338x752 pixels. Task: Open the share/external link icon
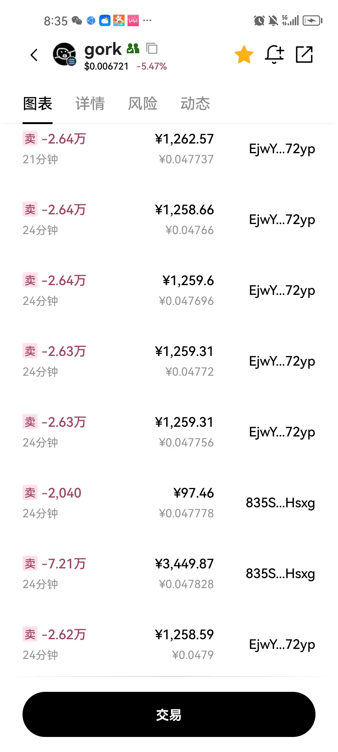(x=304, y=54)
